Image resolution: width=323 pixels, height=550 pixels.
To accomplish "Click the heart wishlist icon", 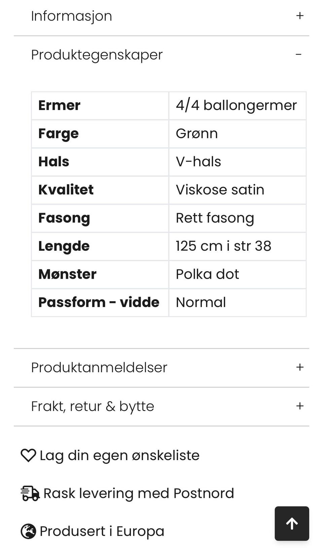I will point(28,455).
